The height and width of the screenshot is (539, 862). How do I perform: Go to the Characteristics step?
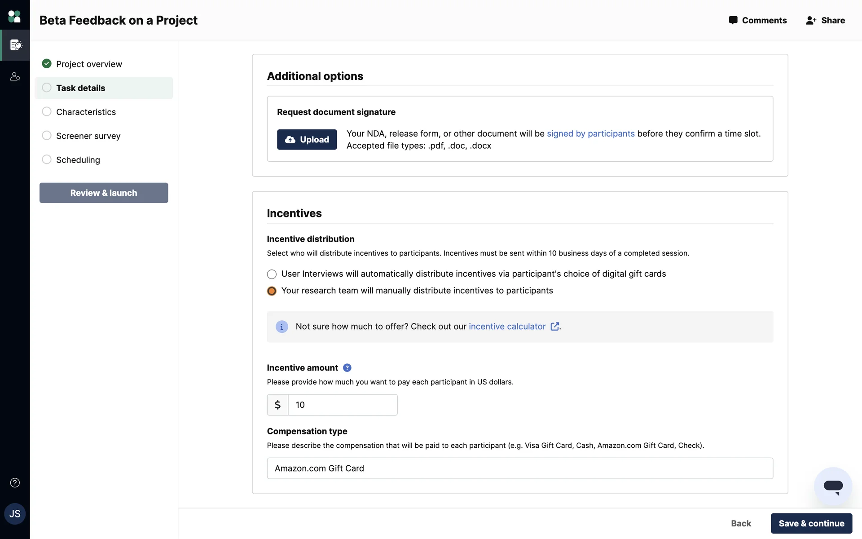[x=86, y=112]
